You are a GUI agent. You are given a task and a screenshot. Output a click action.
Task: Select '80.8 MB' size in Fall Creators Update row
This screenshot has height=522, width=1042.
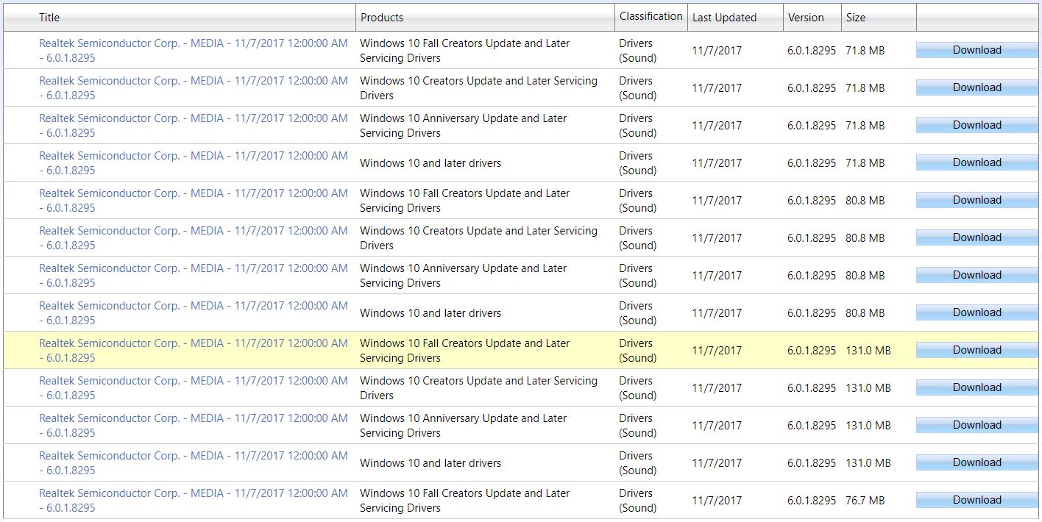pos(865,201)
